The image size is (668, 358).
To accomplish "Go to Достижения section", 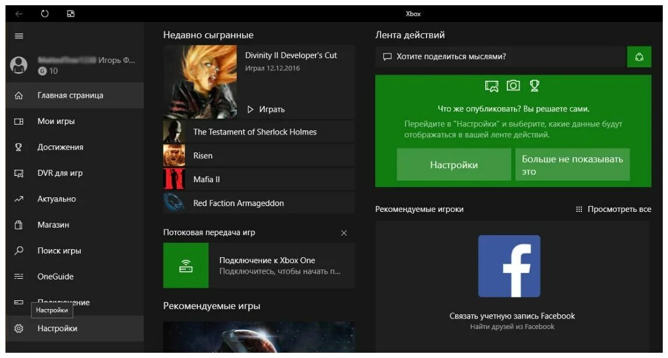I will [75, 147].
